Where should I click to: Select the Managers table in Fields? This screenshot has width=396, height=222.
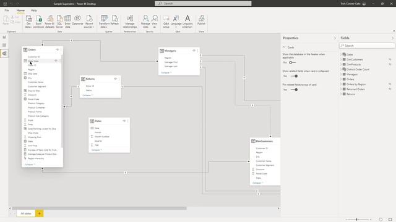pos(352,75)
